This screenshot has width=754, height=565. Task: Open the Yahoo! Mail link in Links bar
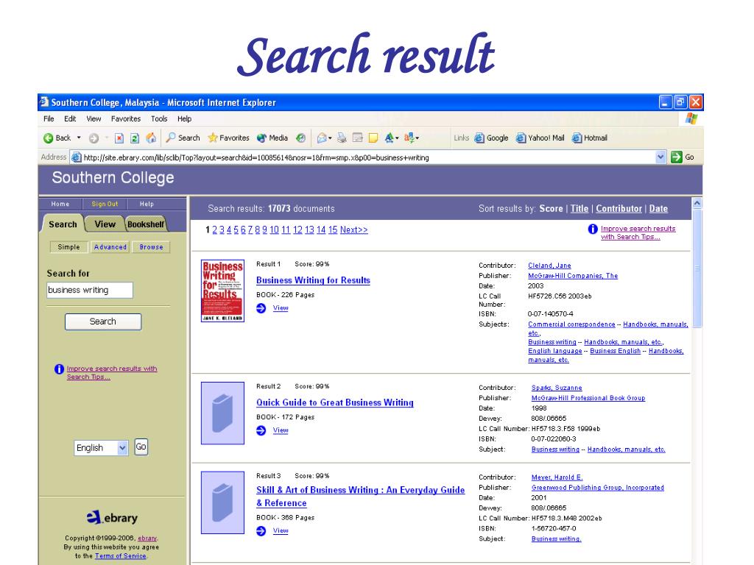tap(540, 138)
